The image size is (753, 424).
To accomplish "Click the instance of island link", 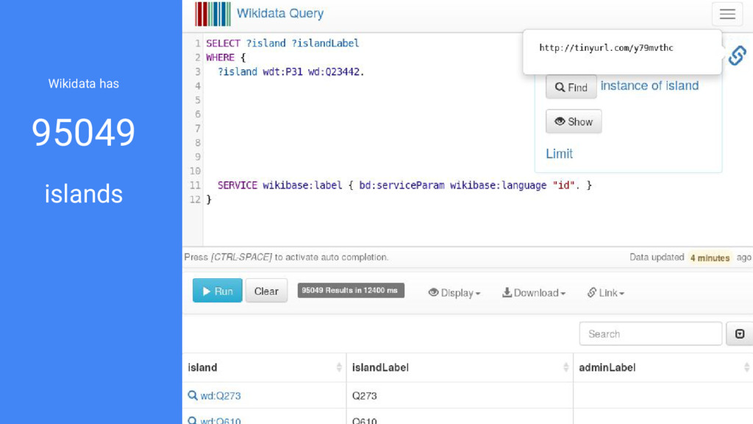I will (649, 85).
